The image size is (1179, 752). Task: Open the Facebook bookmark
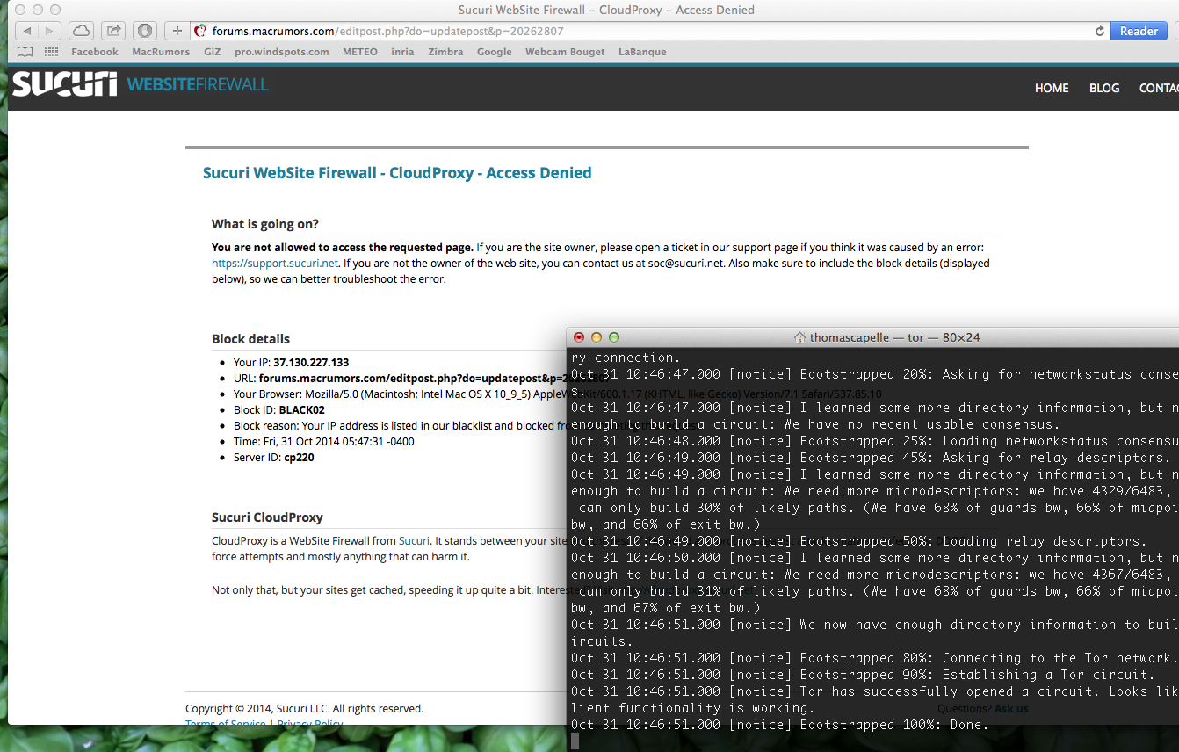pyautogui.click(x=95, y=52)
